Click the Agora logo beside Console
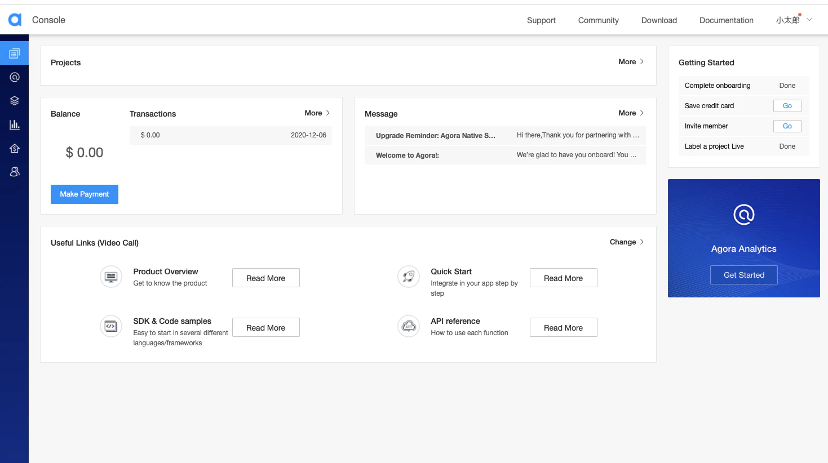 [x=15, y=20]
